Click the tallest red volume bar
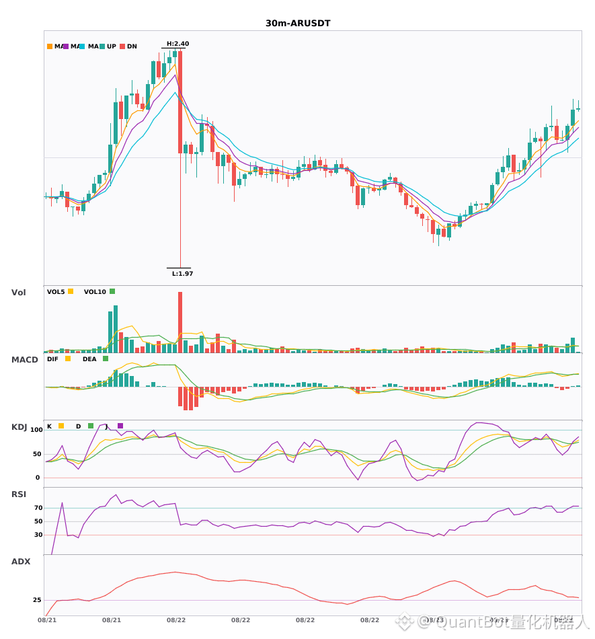595x639 pixels. pyautogui.click(x=180, y=322)
